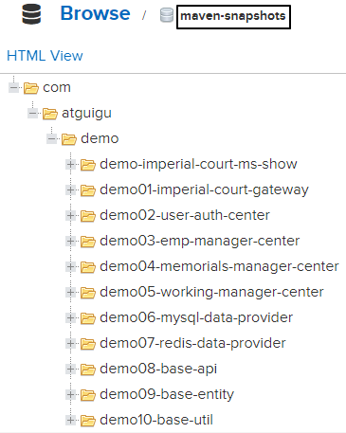Click the gray maven-snapshots repository icon
The width and height of the screenshot is (346, 433).
[x=167, y=15]
